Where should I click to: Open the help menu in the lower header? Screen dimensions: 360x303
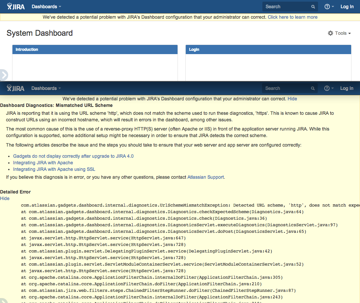click(329, 88)
